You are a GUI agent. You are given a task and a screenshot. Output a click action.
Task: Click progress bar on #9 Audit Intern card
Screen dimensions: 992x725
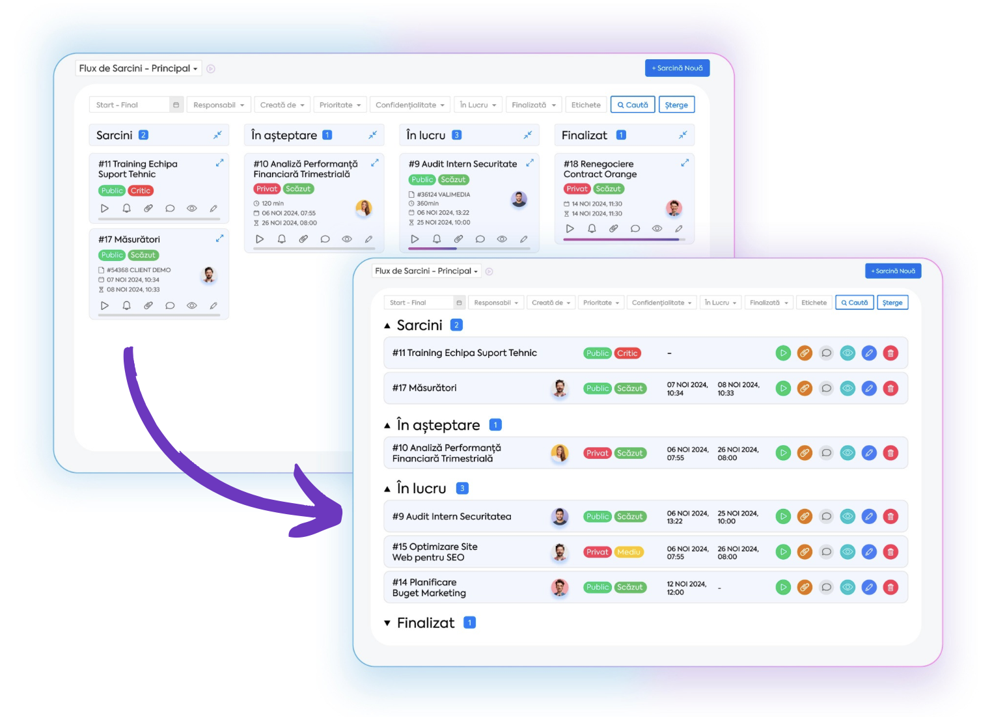coord(469,249)
